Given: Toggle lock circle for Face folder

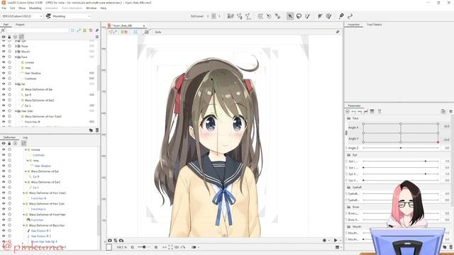Looking at the screenshot, I should click(x=9, y=57).
